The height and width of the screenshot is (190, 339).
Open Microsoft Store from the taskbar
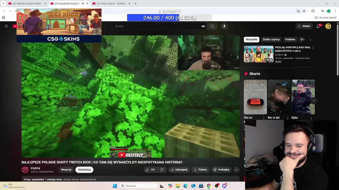pyautogui.click(x=201, y=186)
